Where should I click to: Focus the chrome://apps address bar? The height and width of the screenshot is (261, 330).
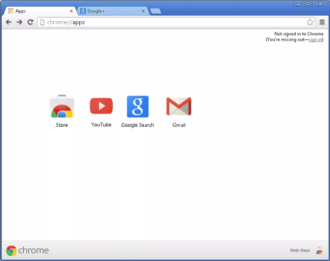tap(176, 22)
